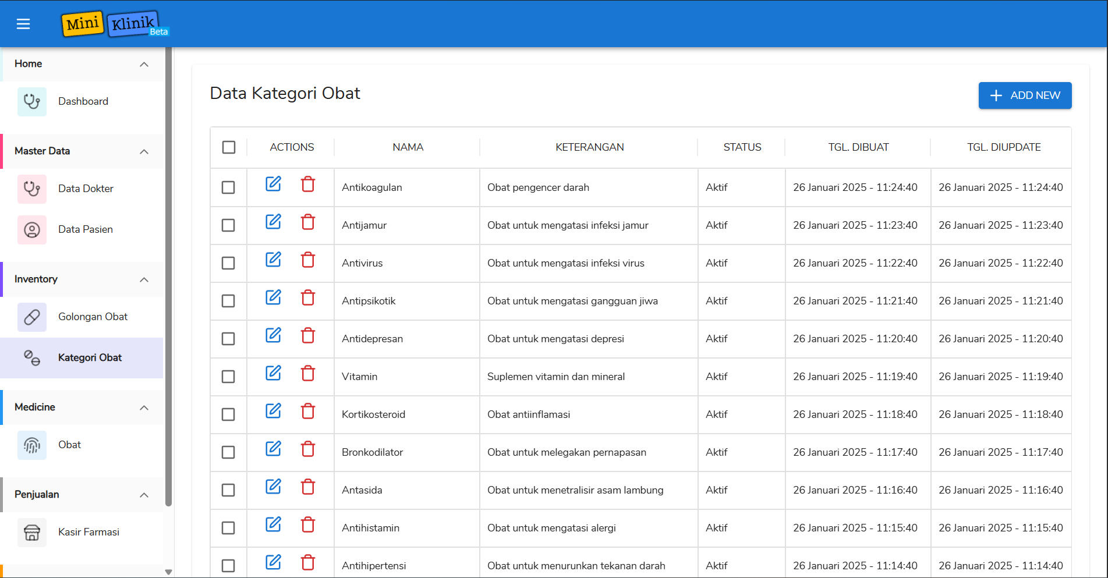
Task: Collapse the Home sidebar section
Action: click(x=144, y=64)
